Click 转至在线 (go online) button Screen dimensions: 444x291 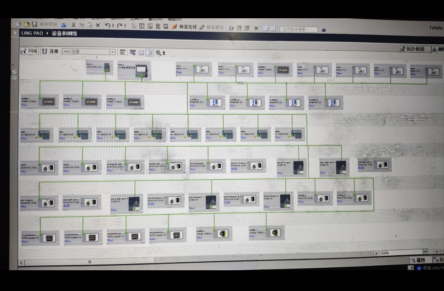click(184, 27)
